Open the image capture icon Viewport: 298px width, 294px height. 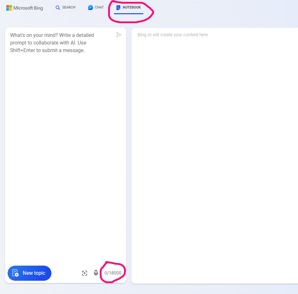[85, 273]
